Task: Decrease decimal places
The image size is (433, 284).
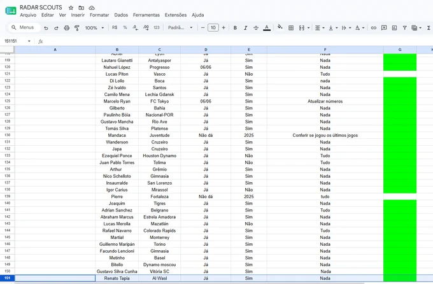Action: [x=135, y=27]
